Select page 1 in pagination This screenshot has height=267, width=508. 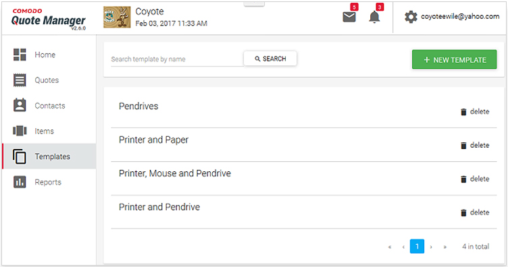click(417, 246)
